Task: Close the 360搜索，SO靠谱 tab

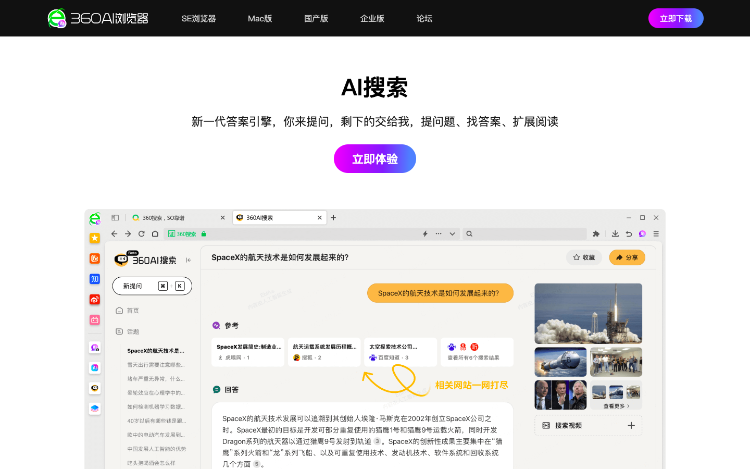Action: point(222,218)
